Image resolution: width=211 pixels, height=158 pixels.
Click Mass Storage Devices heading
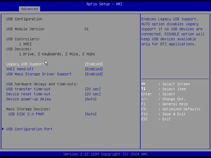(28, 109)
